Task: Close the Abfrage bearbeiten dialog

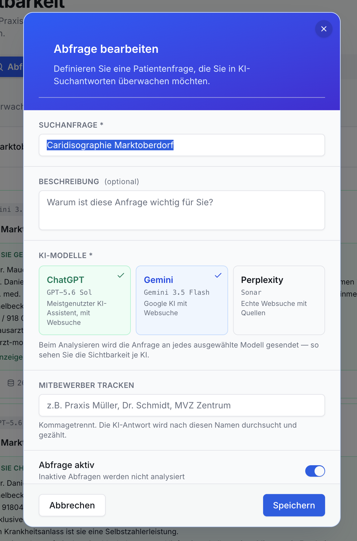Action: tap(324, 29)
